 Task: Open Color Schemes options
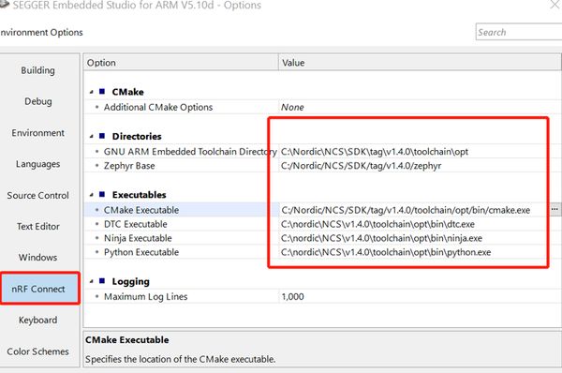[x=38, y=351]
